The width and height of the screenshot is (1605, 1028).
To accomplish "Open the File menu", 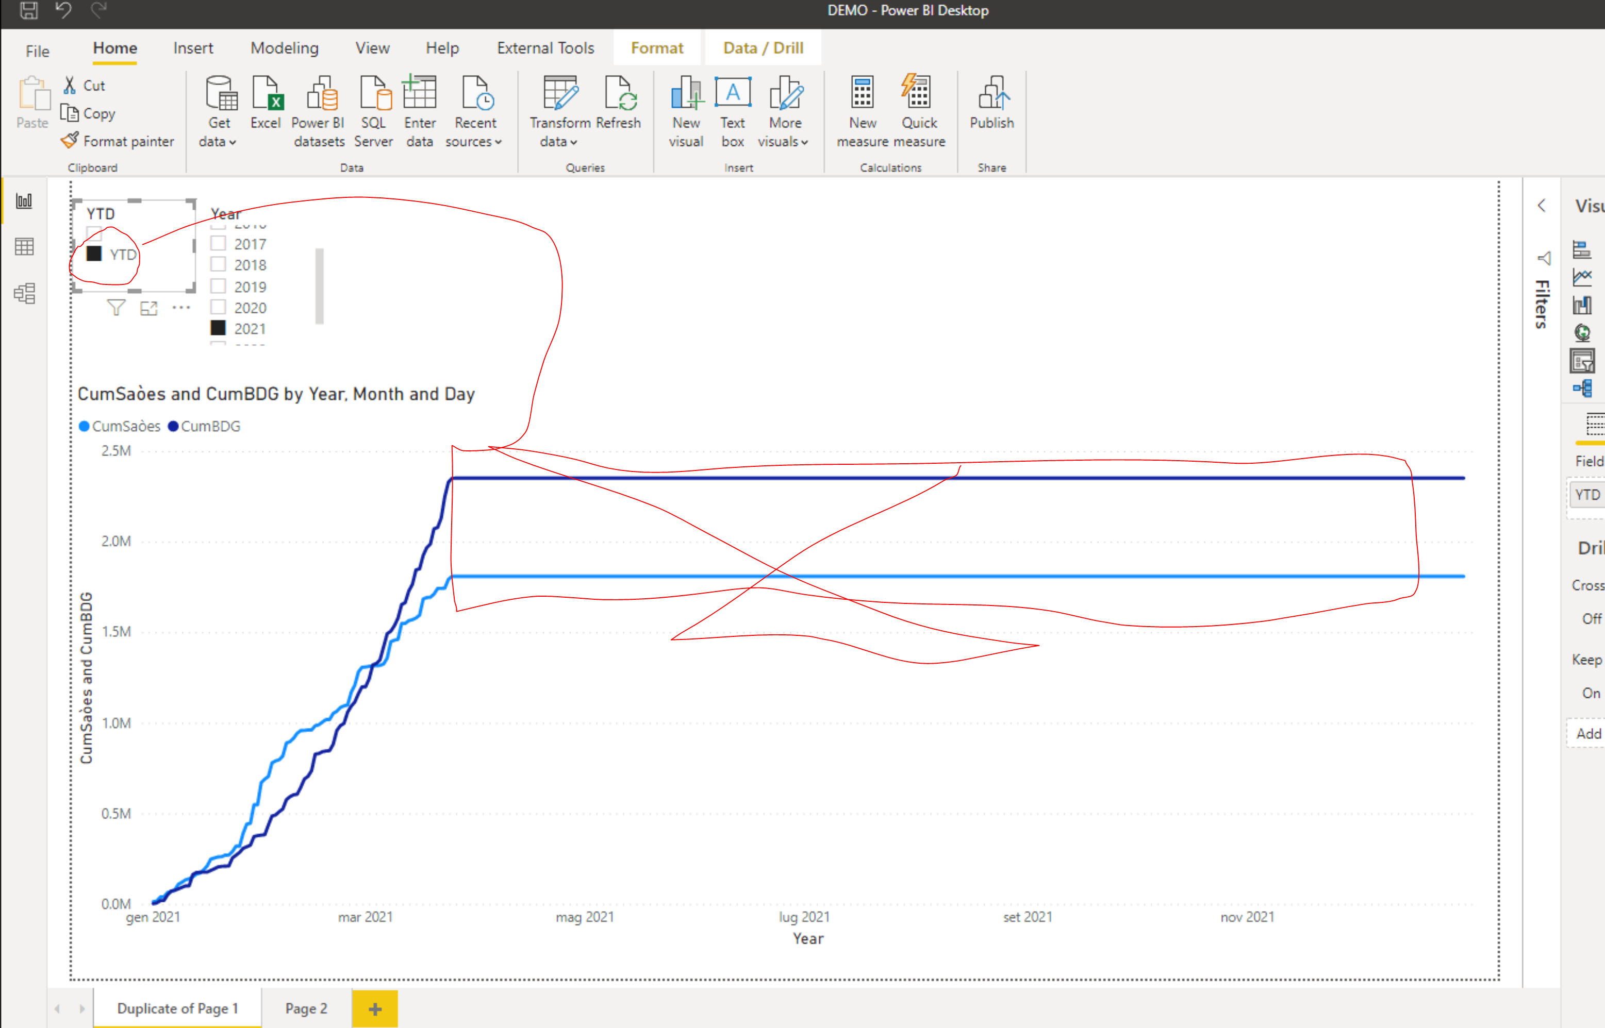I will click(x=38, y=50).
